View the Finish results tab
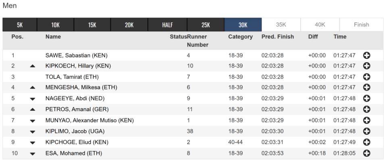The width and height of the screenshot is (387, 160). [x=361, y=25]
